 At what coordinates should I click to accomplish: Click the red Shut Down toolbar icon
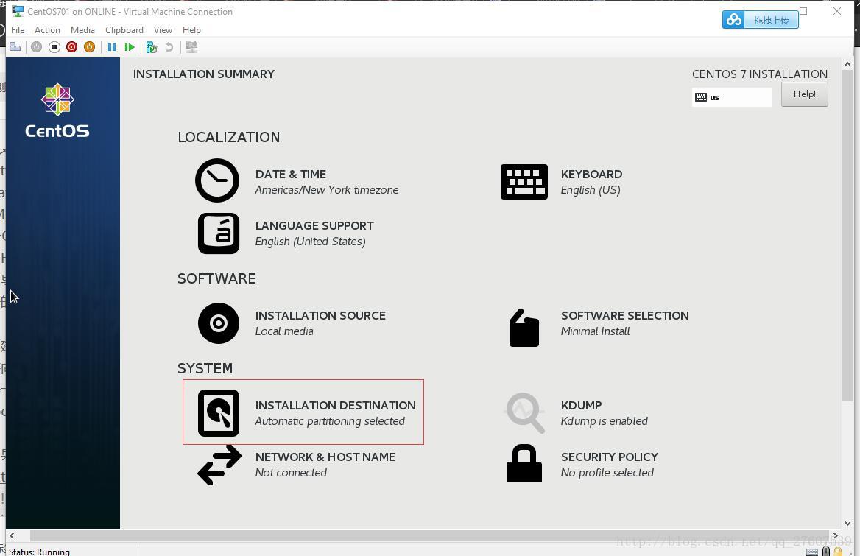(72, 47)
